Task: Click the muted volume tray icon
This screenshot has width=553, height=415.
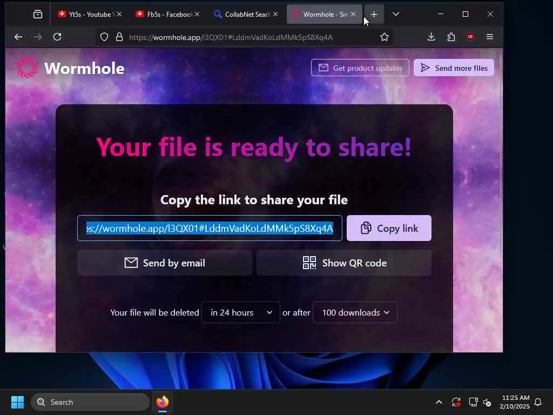Action: (488, 402)
